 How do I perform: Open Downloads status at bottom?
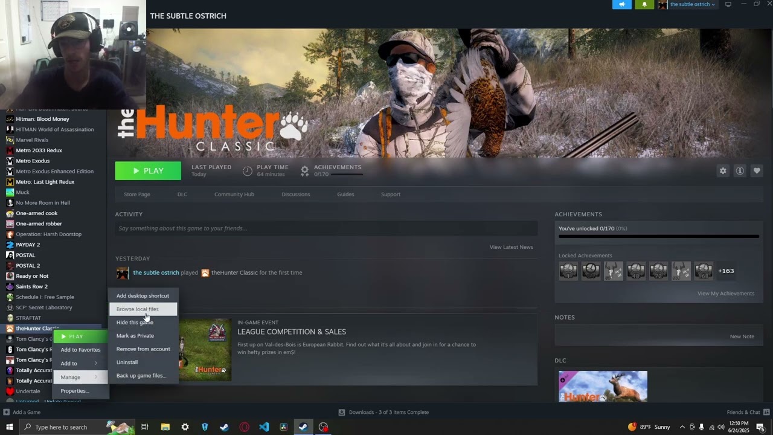pos(383,412)
